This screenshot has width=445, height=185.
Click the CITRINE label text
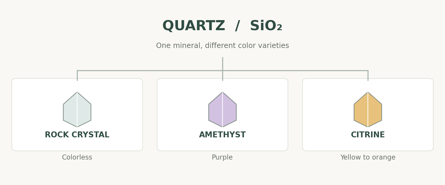pyautogui.click(x=368, y=135)
